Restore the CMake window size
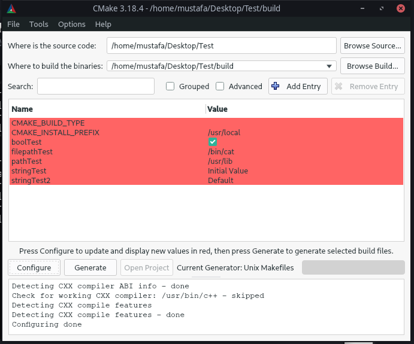 382,9
